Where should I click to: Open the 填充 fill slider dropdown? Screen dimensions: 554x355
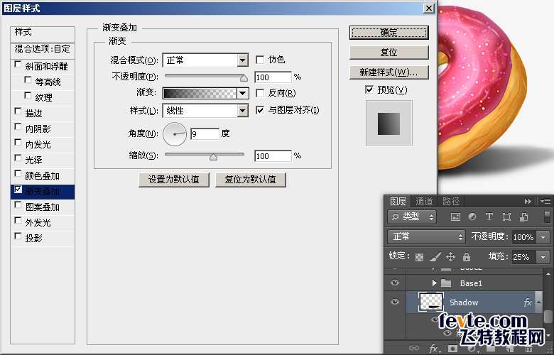pyautogui.click(x=543, y=257)
